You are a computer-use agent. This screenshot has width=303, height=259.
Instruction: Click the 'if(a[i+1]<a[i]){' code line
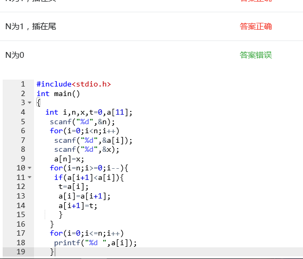click(89, 178)
